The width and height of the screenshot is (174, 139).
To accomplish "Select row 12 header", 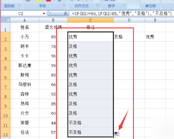I will [6, 132].
